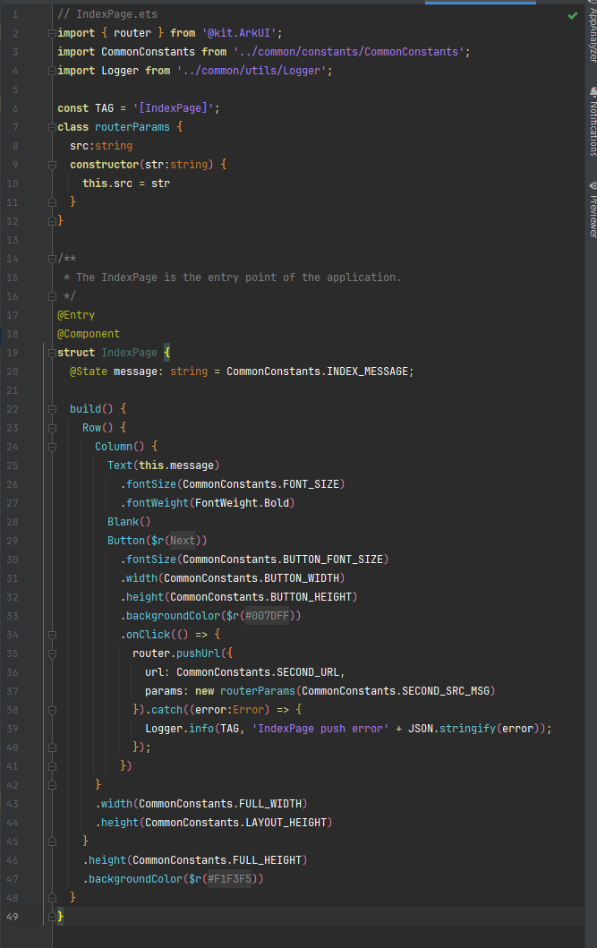Image resolution: width=597 pixels, height=948 pixels.
Task: Click SECOND_SRC_MSG constant
Action: 446,691
